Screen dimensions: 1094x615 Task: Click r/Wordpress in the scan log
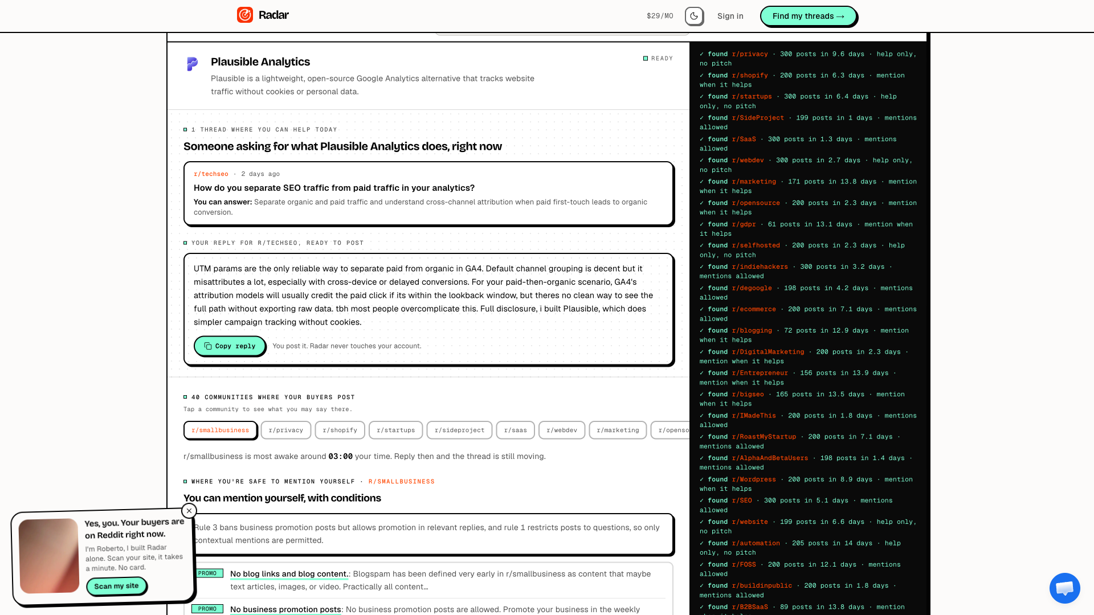click(754, 479)
